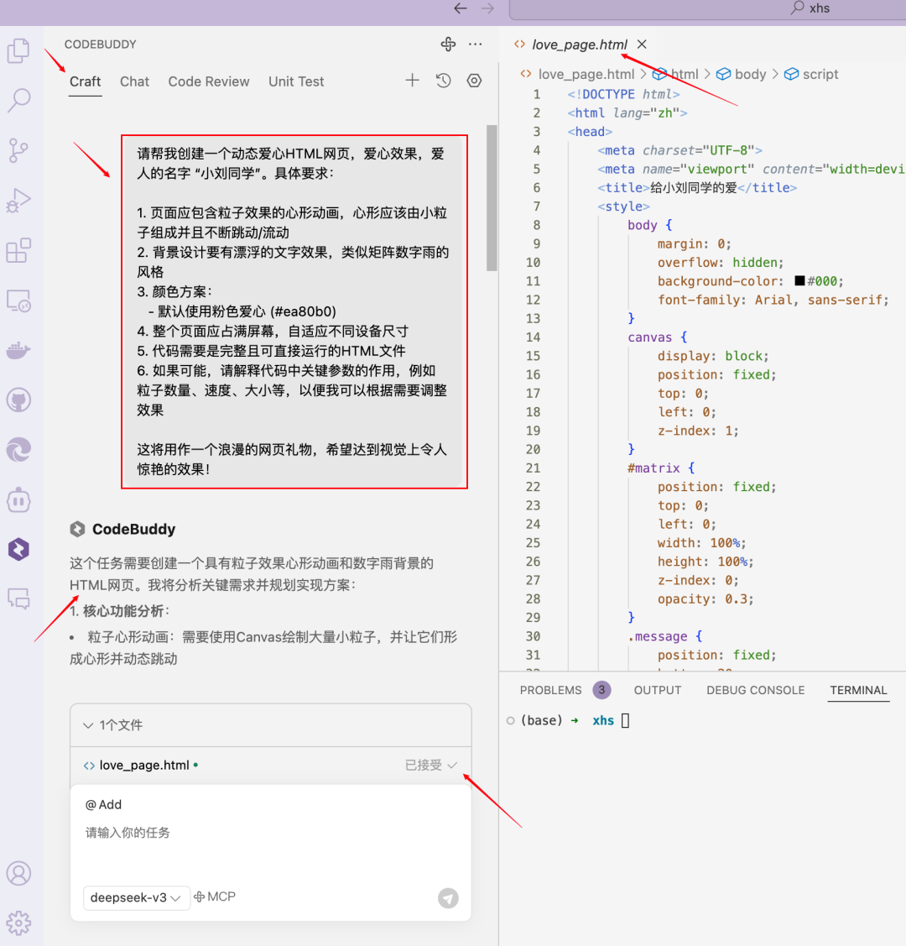Viewport: 906px width, 946px height.
Task: Open the robot assistant icon in activity bar
Action: click(x=18, y=500)
